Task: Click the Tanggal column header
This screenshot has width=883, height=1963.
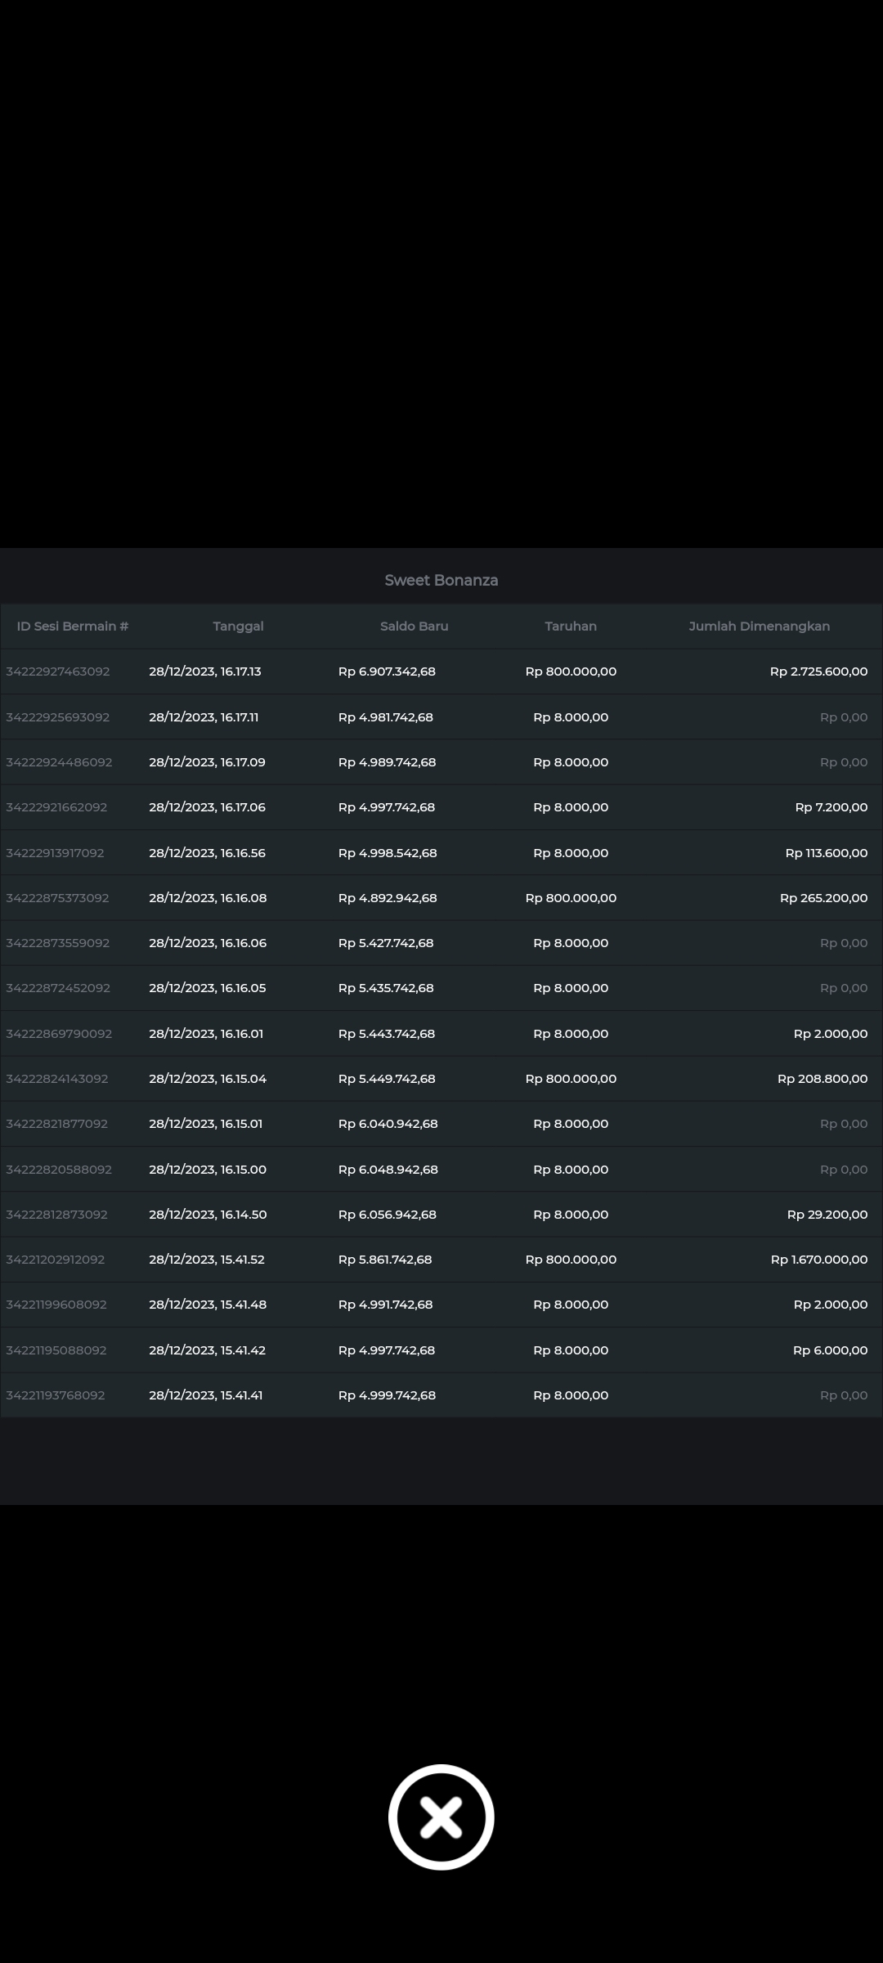Action: coord(238,626)
